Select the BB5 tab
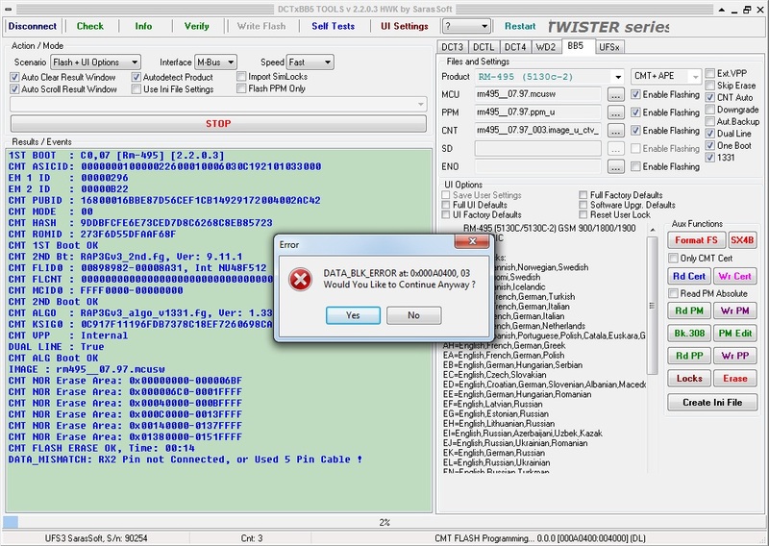 (576, 46)
